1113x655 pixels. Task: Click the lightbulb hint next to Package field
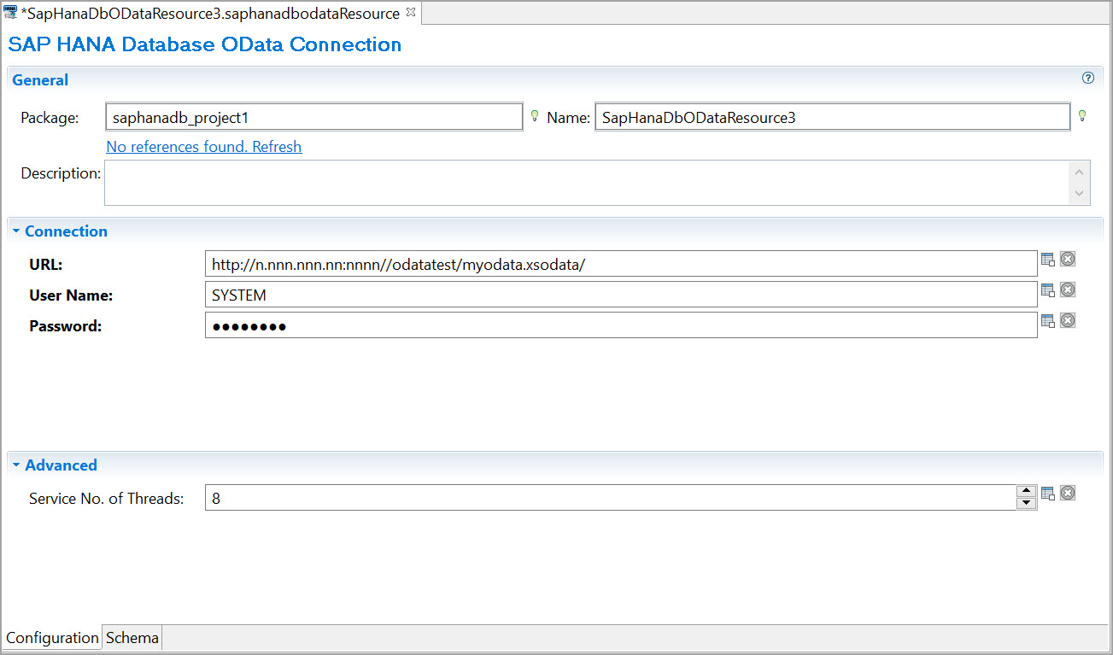[535, 116]
